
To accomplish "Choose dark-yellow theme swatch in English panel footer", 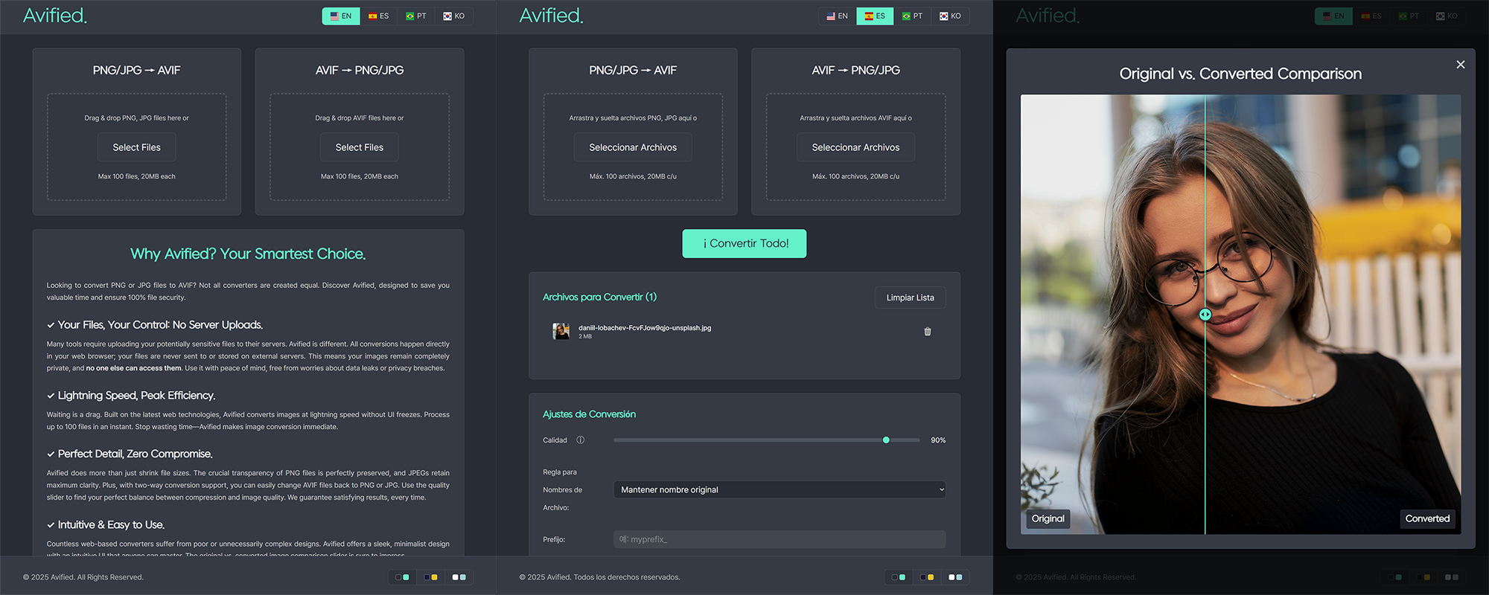I will pos(430,577).
